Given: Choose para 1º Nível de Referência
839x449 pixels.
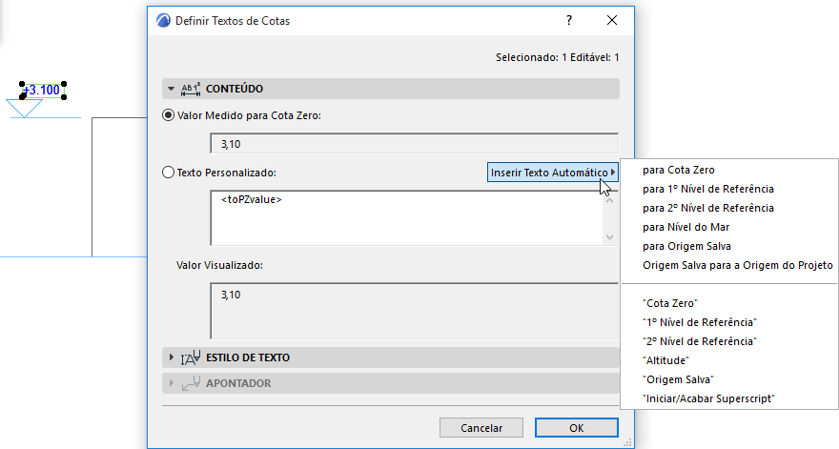Looking at the screenshot, I should click(708, 189).
